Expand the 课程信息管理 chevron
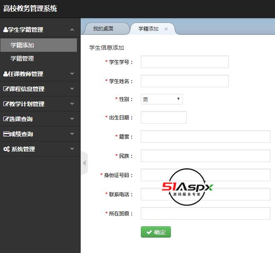275x253 pixels. click(x=72, y=89)
